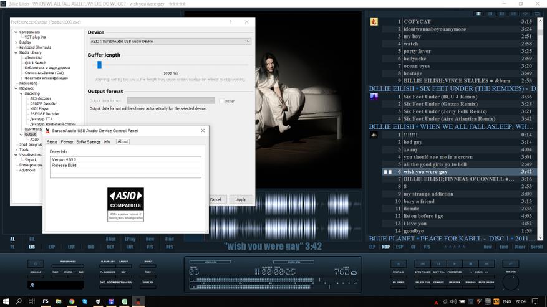Select the second layout icon above playlist

click(x=490, y=14)
